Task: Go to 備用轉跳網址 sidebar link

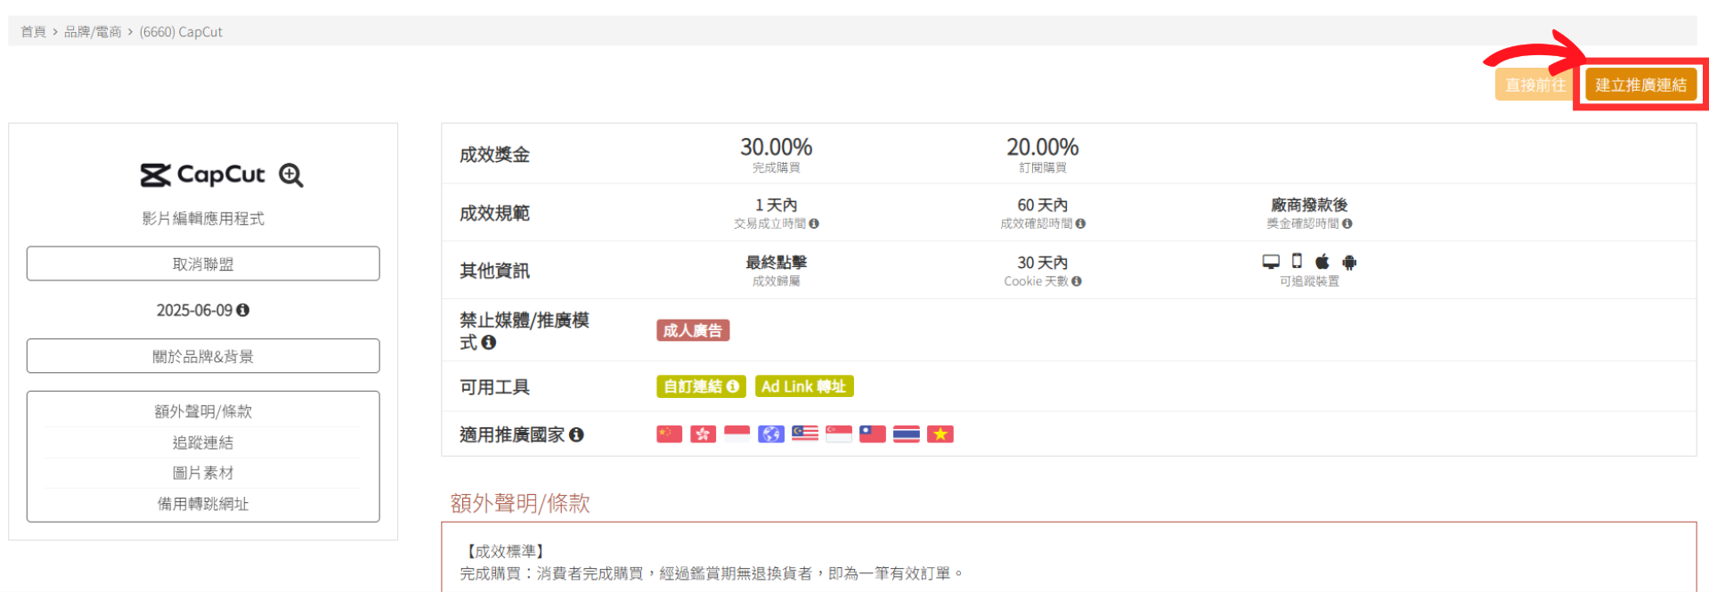Action: pos(203,504)
